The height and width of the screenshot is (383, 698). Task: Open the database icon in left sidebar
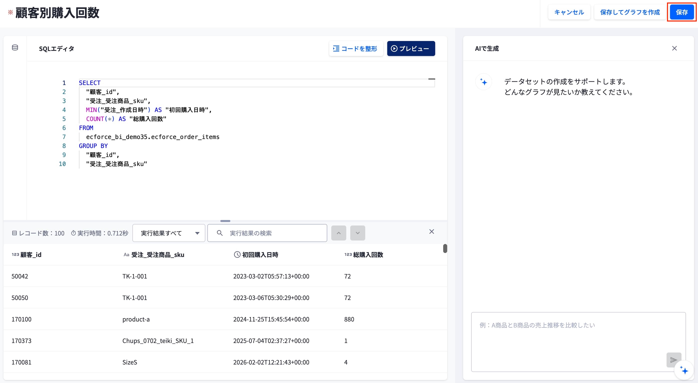[x=15, y=48]
